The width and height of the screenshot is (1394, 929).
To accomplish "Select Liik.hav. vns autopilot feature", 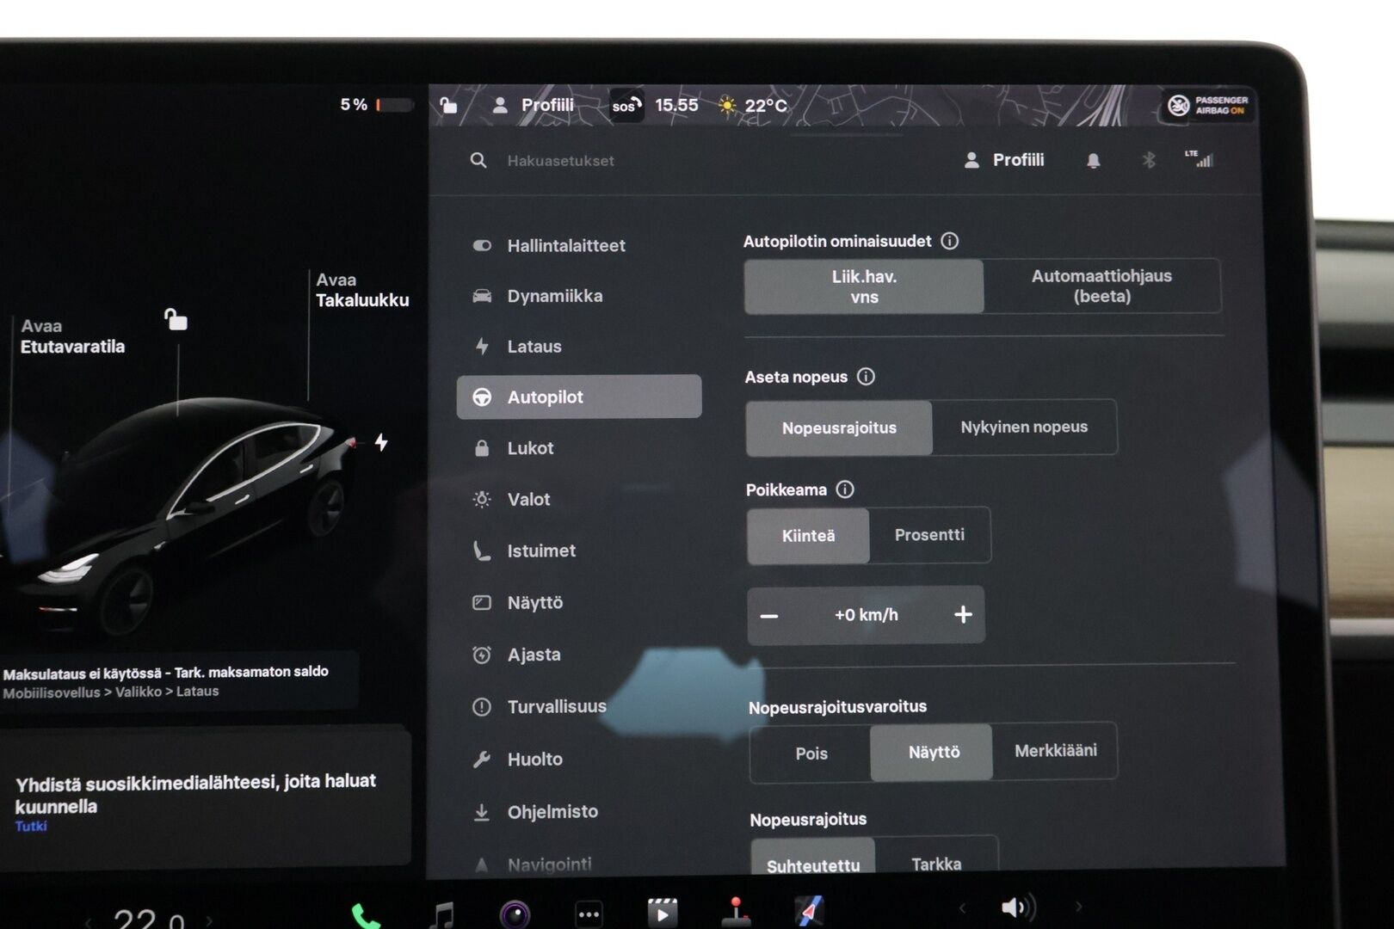I will (x=864, y=286).
